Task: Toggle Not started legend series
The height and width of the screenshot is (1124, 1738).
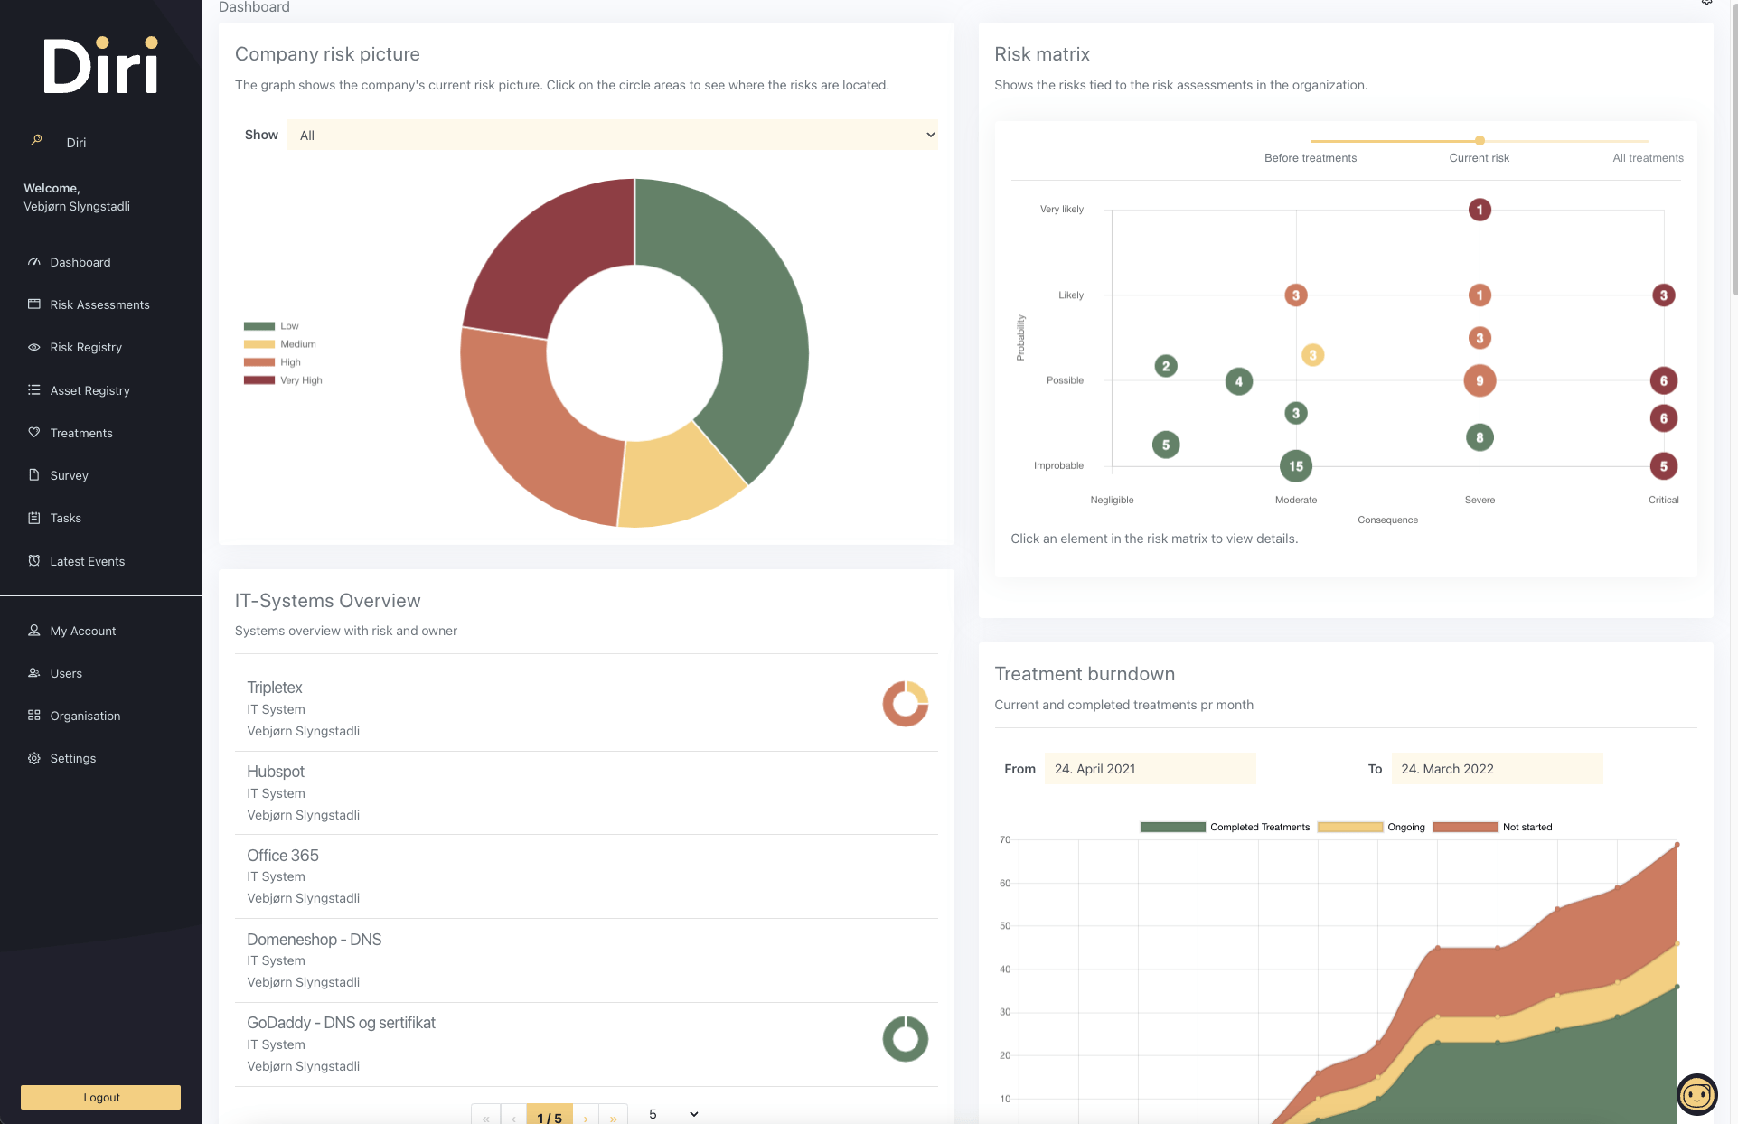Action: coord(1492,827)
